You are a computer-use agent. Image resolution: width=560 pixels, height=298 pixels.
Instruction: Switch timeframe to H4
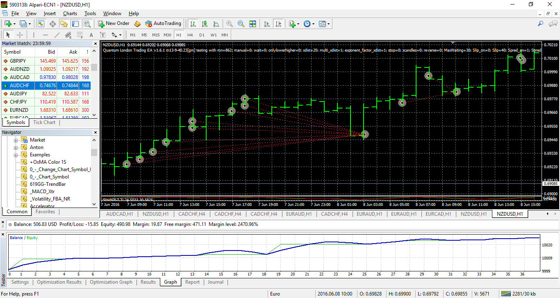[x=190, y=35]
